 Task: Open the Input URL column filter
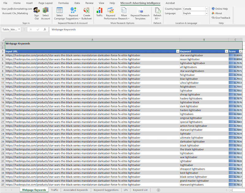178,51
